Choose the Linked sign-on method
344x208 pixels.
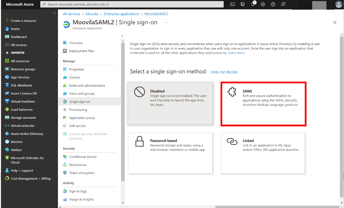pyautogui.click(x=263, y=153)
